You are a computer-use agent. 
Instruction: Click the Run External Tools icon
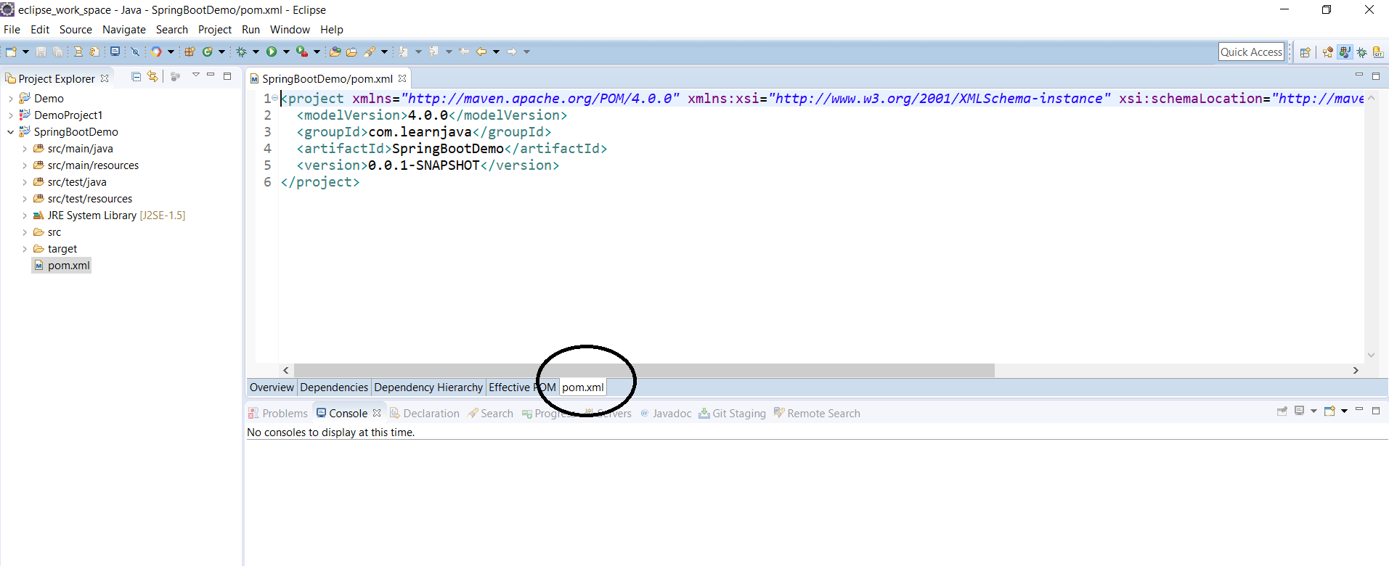[302, 52]
